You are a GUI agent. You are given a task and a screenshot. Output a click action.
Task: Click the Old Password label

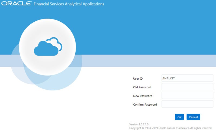tap(142, 87)
